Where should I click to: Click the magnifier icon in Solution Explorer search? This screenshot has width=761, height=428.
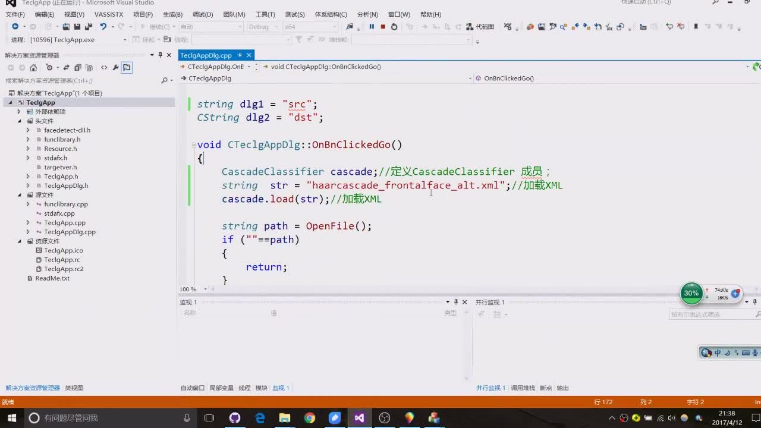point(164,80)
